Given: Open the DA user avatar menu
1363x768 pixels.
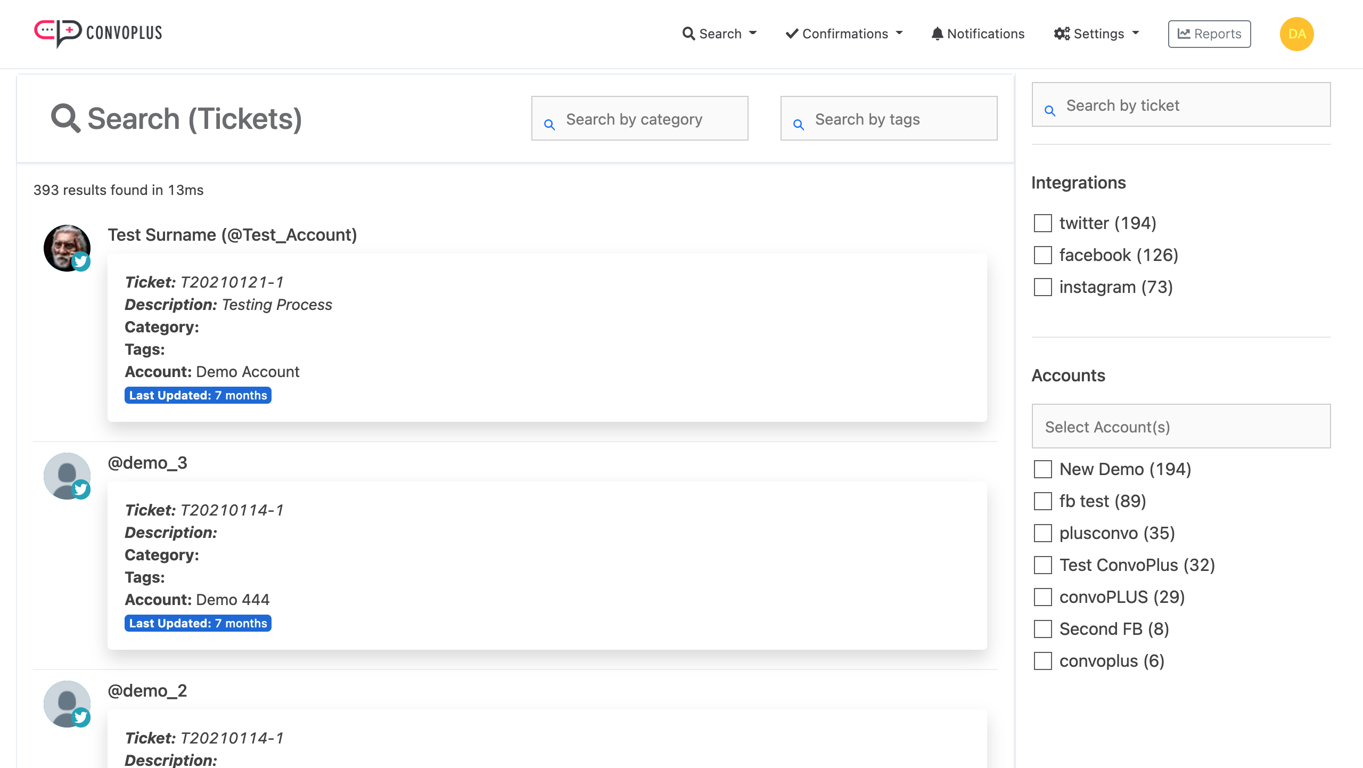Looking at the screenshot, I should point(1297,34).
